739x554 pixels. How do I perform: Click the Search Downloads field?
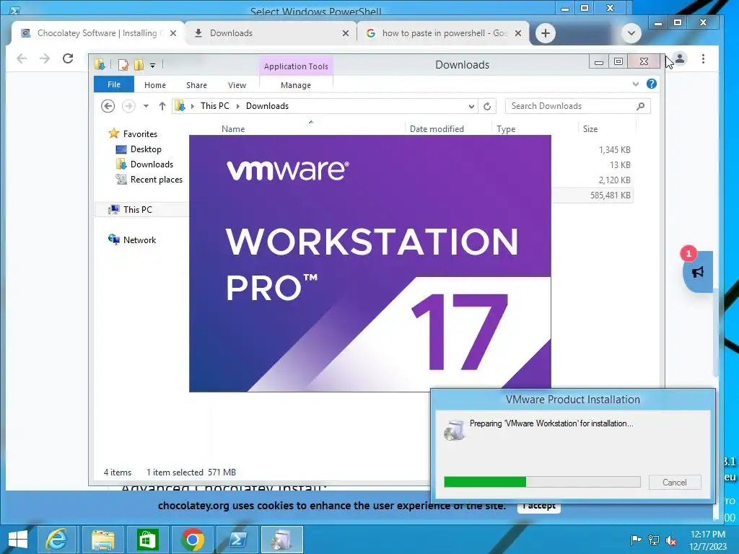pyautogui.click(x=577, y=106)
